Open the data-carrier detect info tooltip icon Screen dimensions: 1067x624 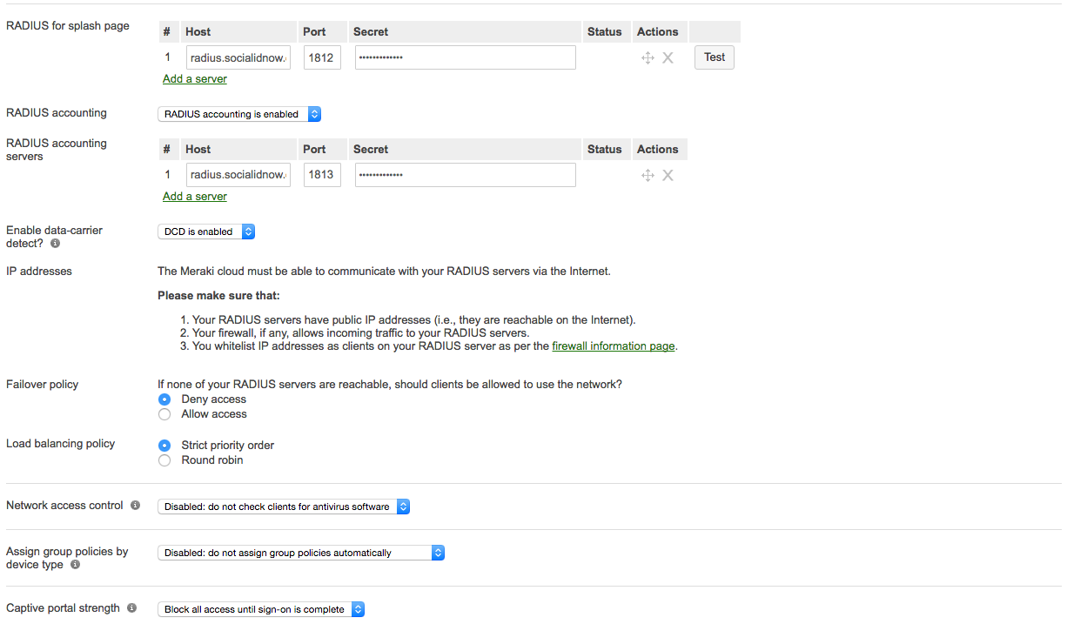coord(54,245)
